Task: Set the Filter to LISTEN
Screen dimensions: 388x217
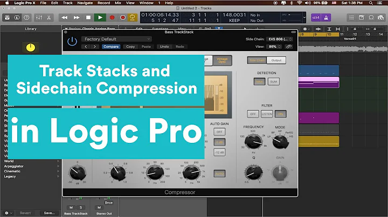Action: 267,114
